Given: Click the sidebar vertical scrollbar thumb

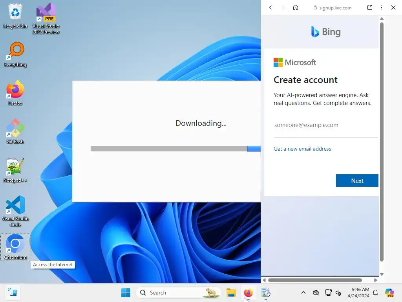Looking at the screenshot, I should (x=382, y=142).
